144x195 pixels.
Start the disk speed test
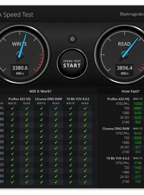[72, 64]
